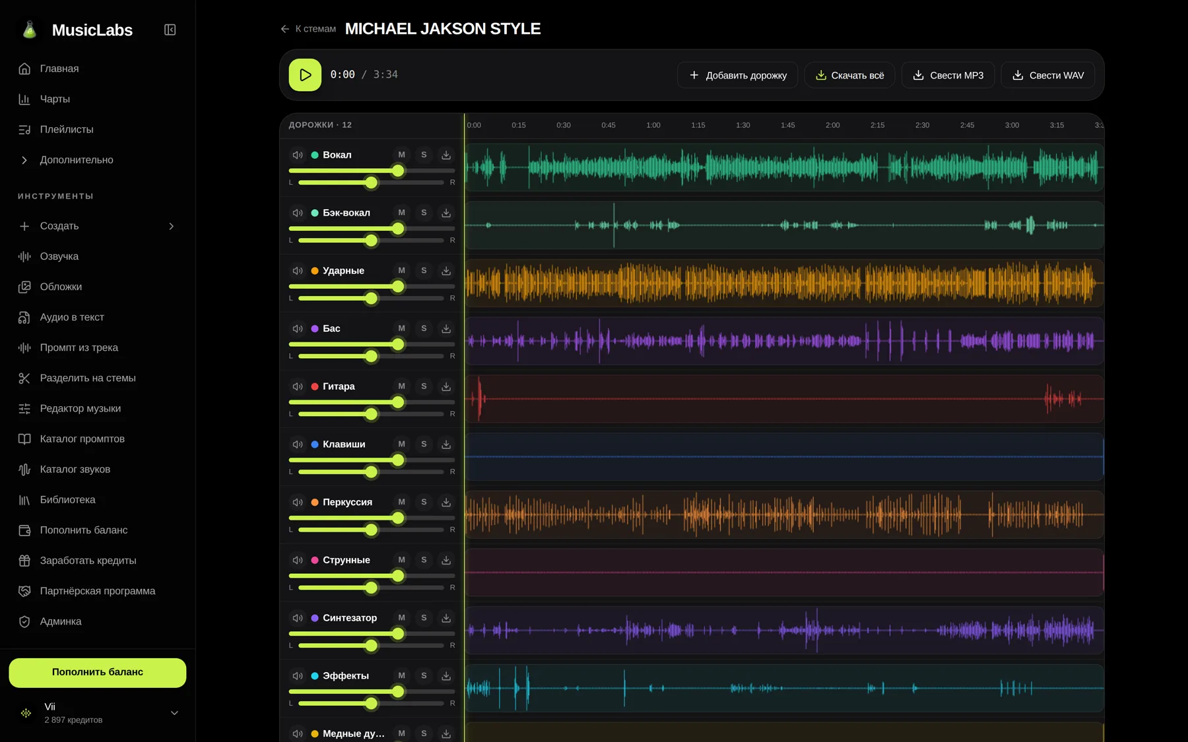The height and width of the screenshot is (742, 1188).
Task: Click the back arrow next to К стемам
Action: coord(284,29)
